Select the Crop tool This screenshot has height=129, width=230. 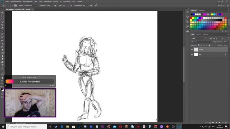pyautogui.click(x=3, y=25)
